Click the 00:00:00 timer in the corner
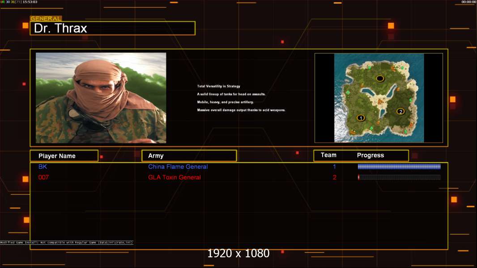The width and height of the screenshot is (477, 268). (x=469, y=2)
